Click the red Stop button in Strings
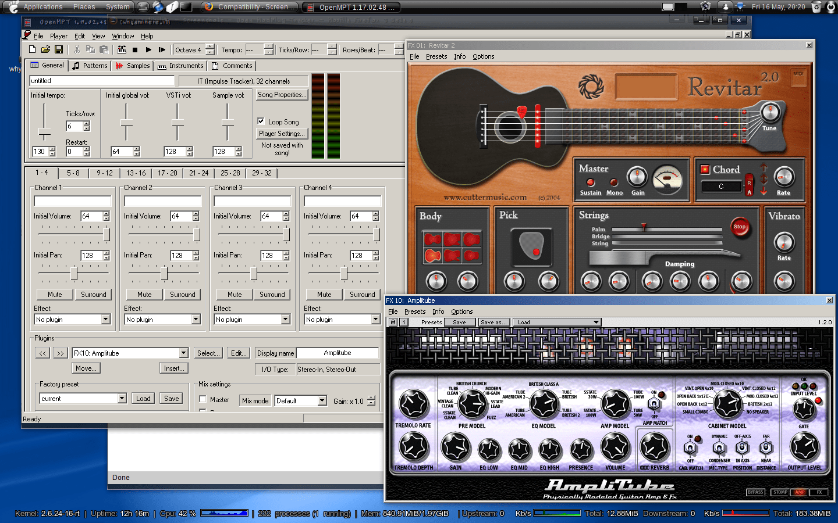This screenshot has width=838, height=523. coord(740,227)
